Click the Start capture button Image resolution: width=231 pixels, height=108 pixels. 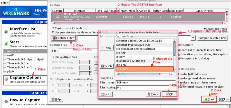pyautogui.click(x=209, y=99)
